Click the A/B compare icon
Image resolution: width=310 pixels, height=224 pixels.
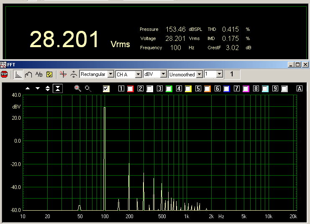(x=39, y=74)
